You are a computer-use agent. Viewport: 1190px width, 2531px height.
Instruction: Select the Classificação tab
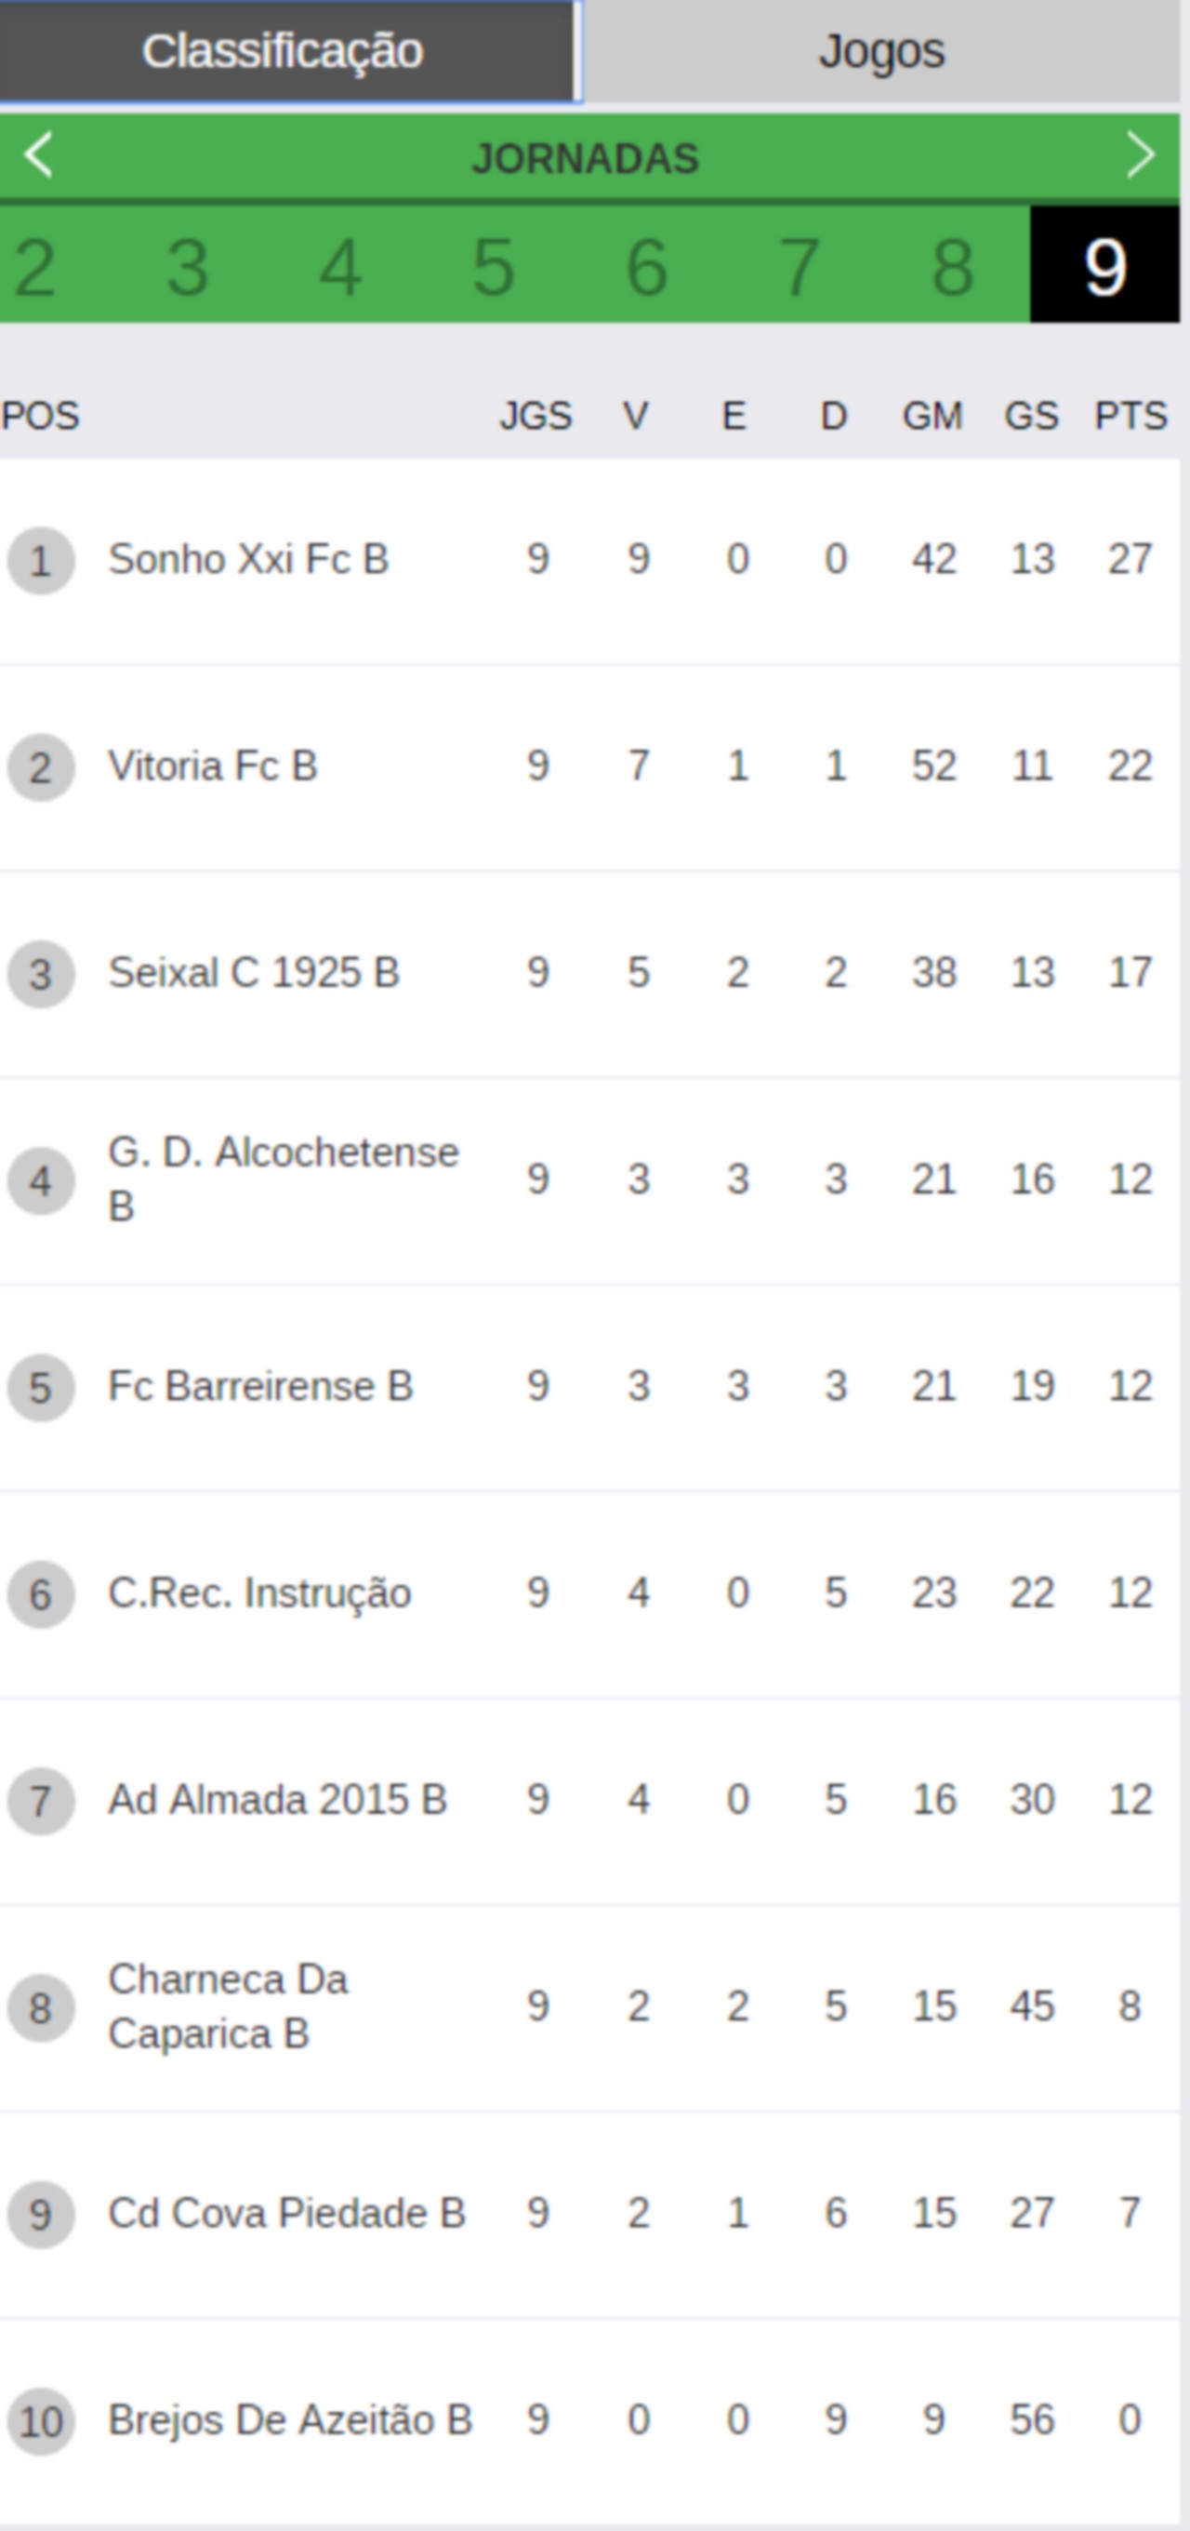[284, 51]
